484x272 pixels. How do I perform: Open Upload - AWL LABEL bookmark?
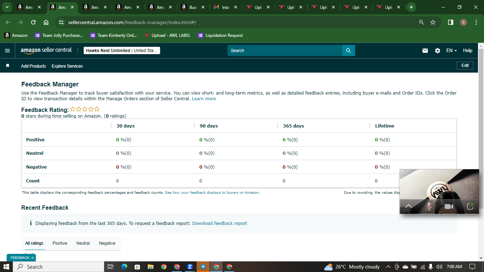click(x=167, y=35)
